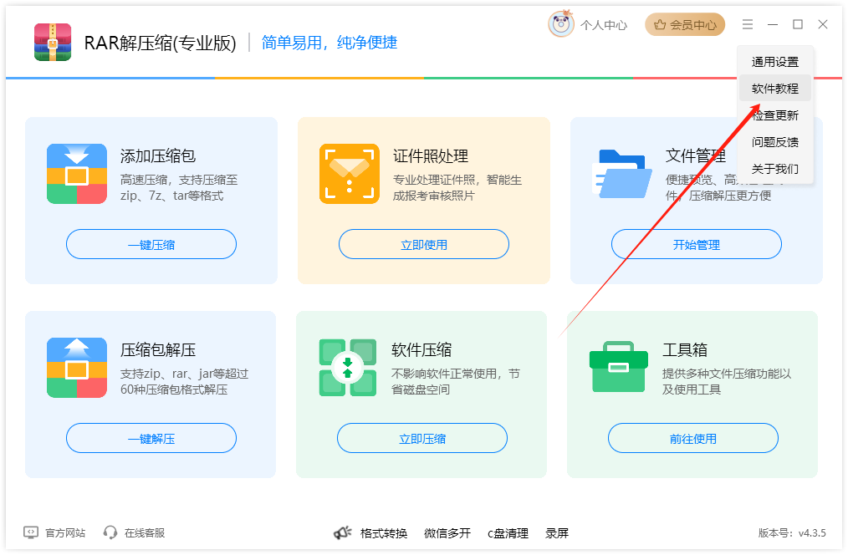
Task: Click the 工具箱 card title
Action: coord(685,350)
